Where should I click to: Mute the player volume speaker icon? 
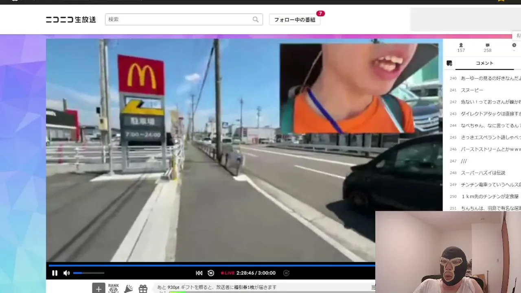pos(66,273)
